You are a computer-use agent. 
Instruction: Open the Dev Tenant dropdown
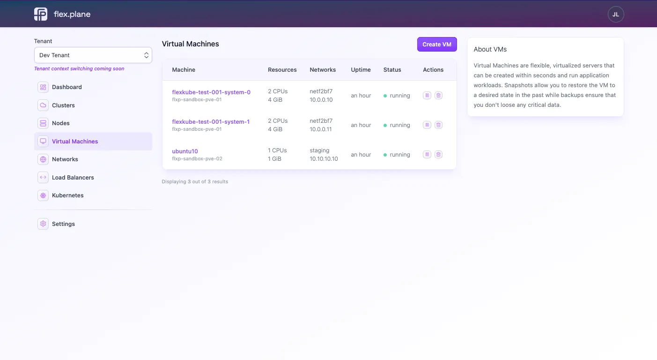pyautogui.click(x=93, y=55)
